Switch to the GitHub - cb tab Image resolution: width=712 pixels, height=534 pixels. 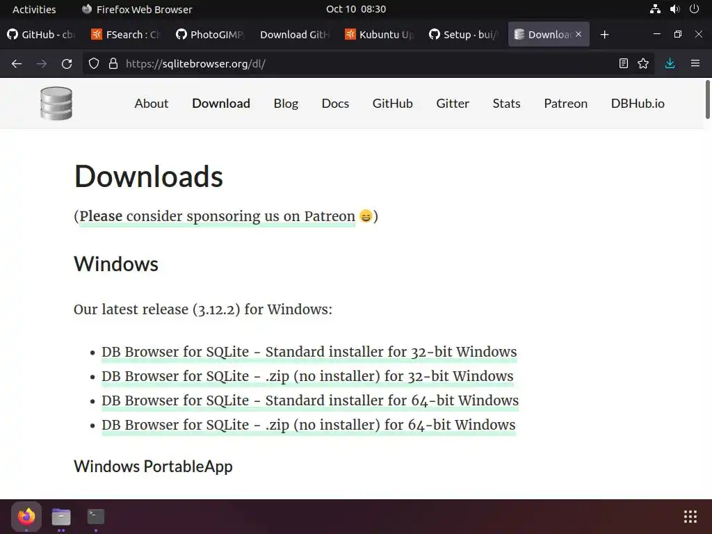point(42,35)
